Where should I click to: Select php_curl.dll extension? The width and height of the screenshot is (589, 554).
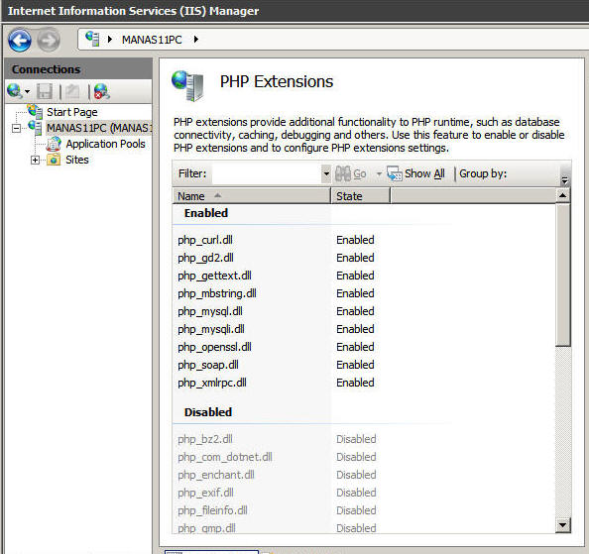(x=205, y=240)
